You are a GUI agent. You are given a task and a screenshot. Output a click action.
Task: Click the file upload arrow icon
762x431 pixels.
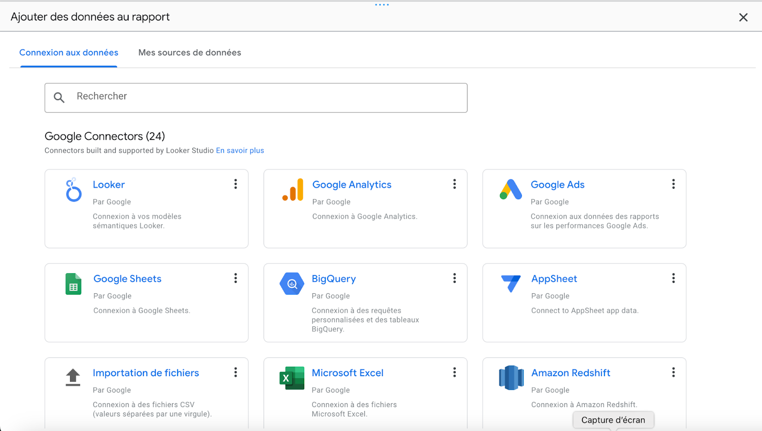point(73,377)
